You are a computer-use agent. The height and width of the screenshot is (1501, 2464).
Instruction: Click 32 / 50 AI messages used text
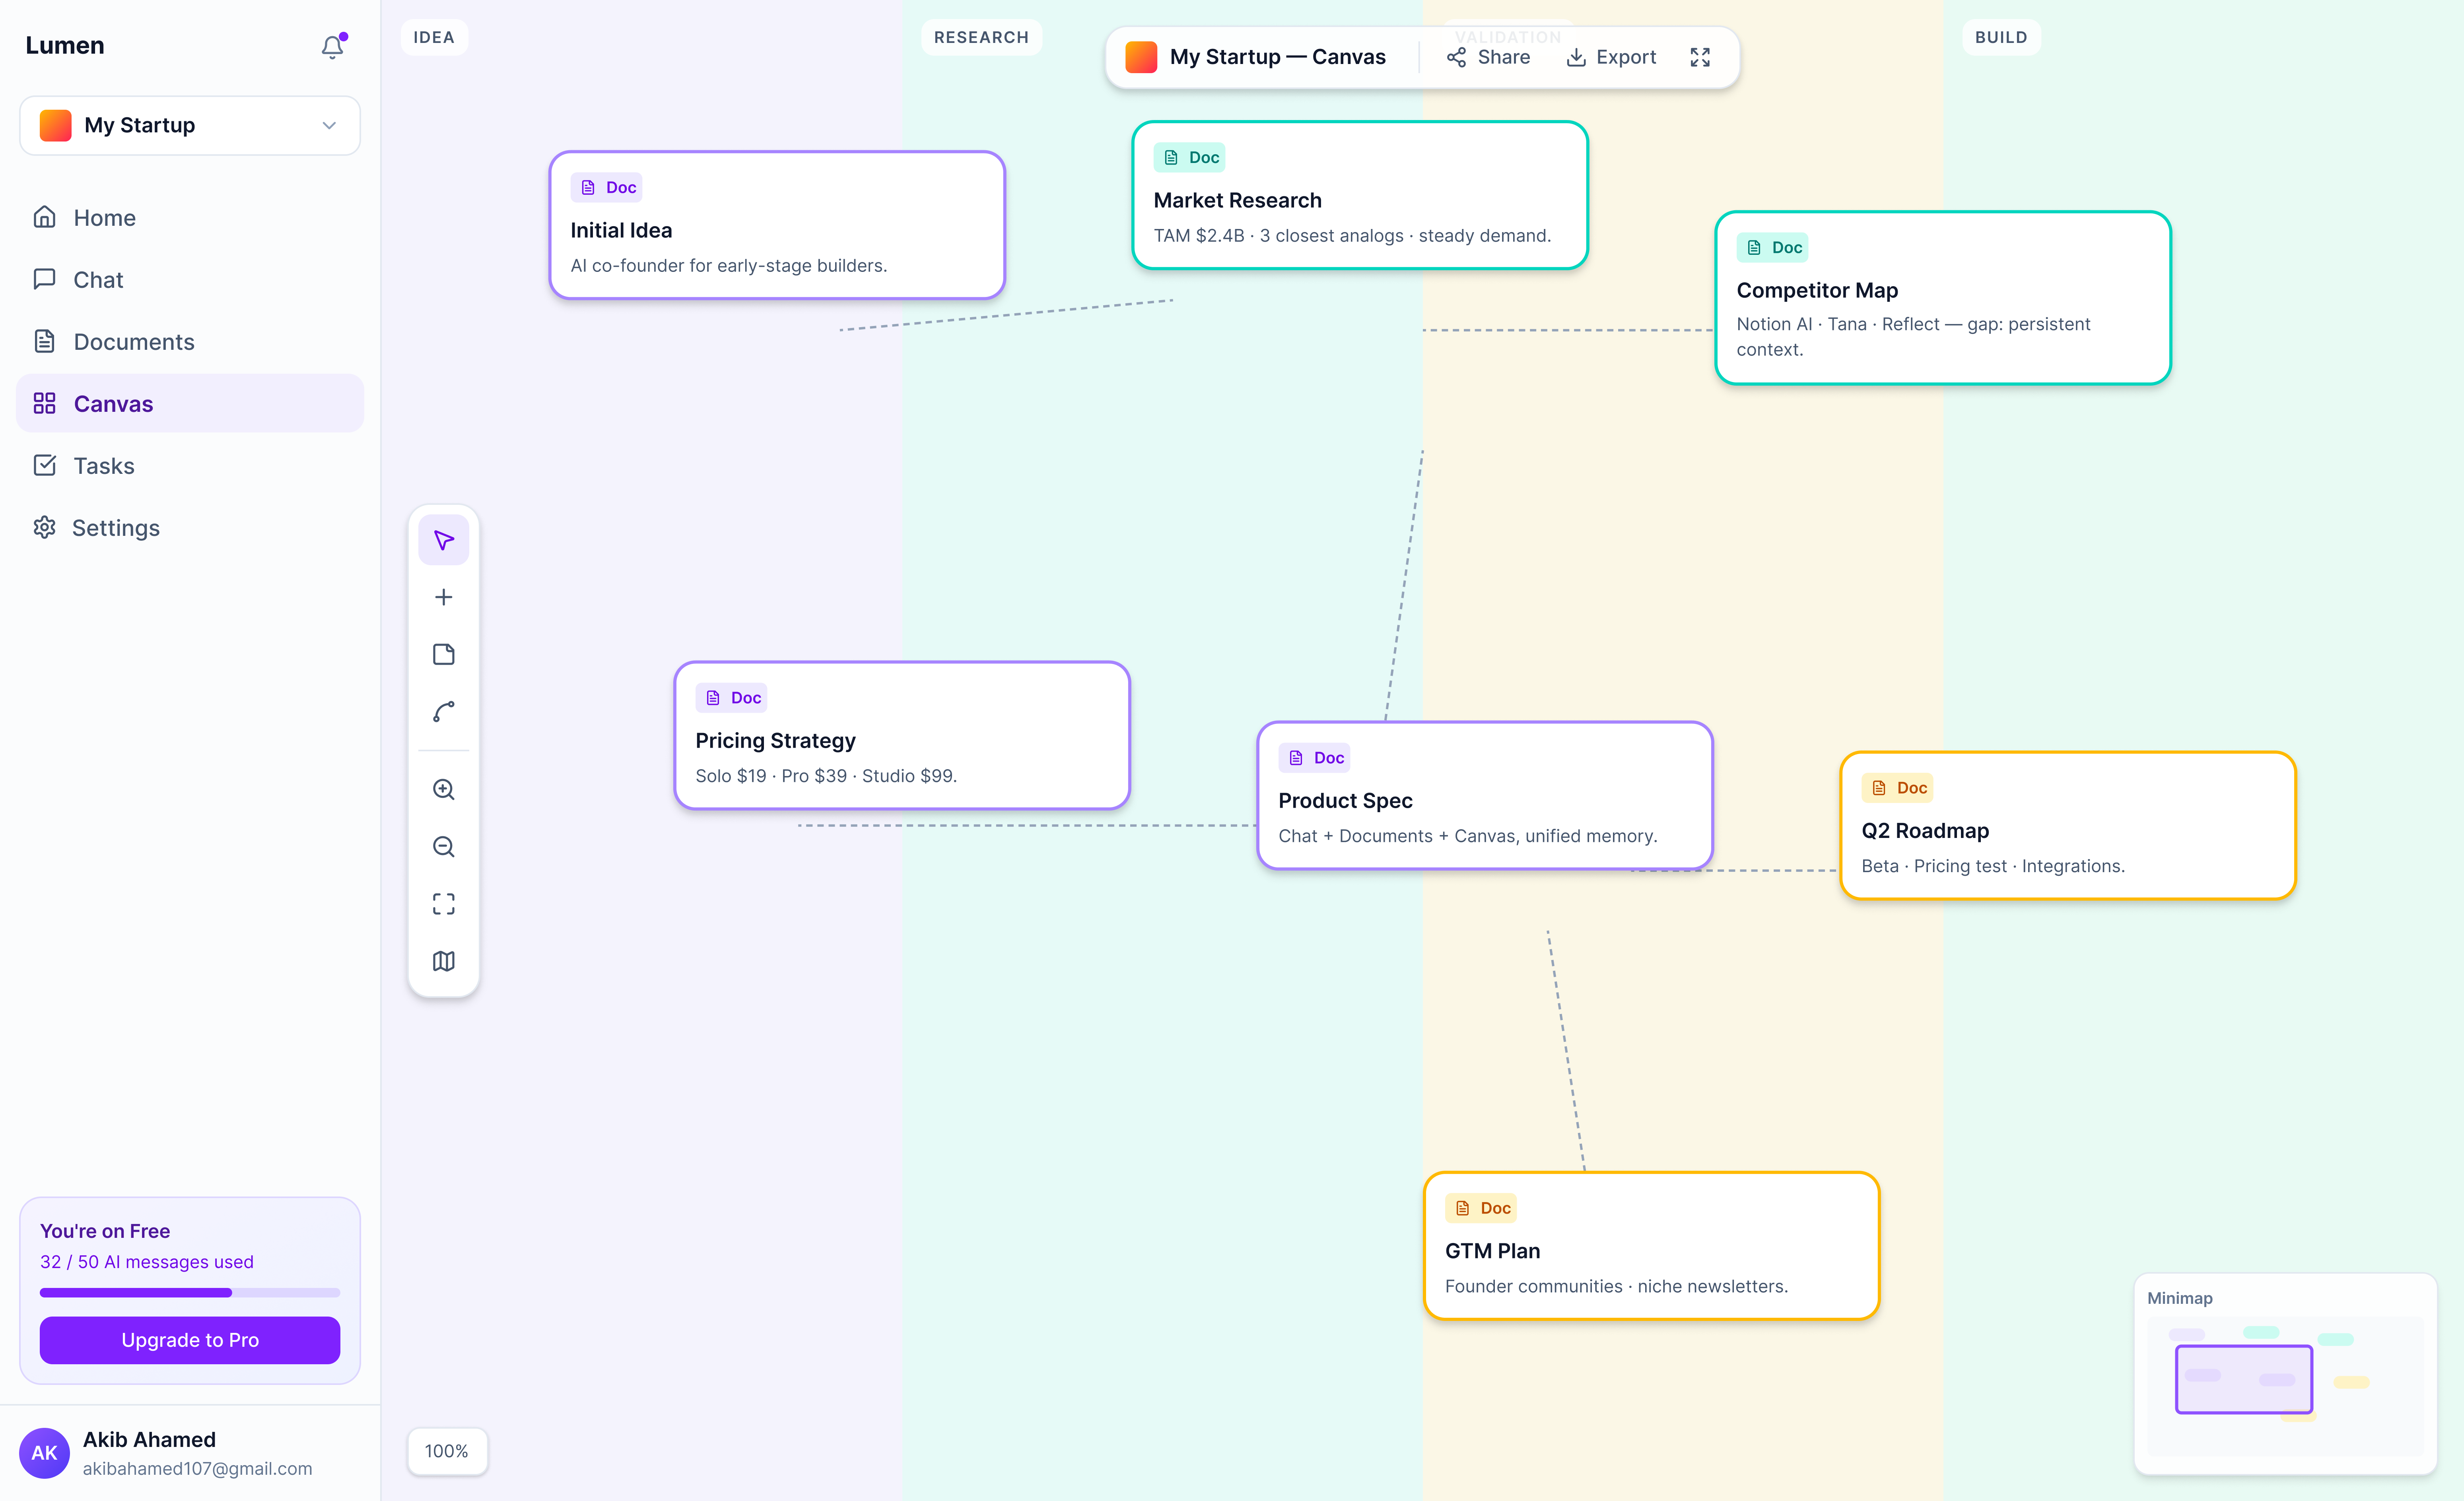(147, 1262)
